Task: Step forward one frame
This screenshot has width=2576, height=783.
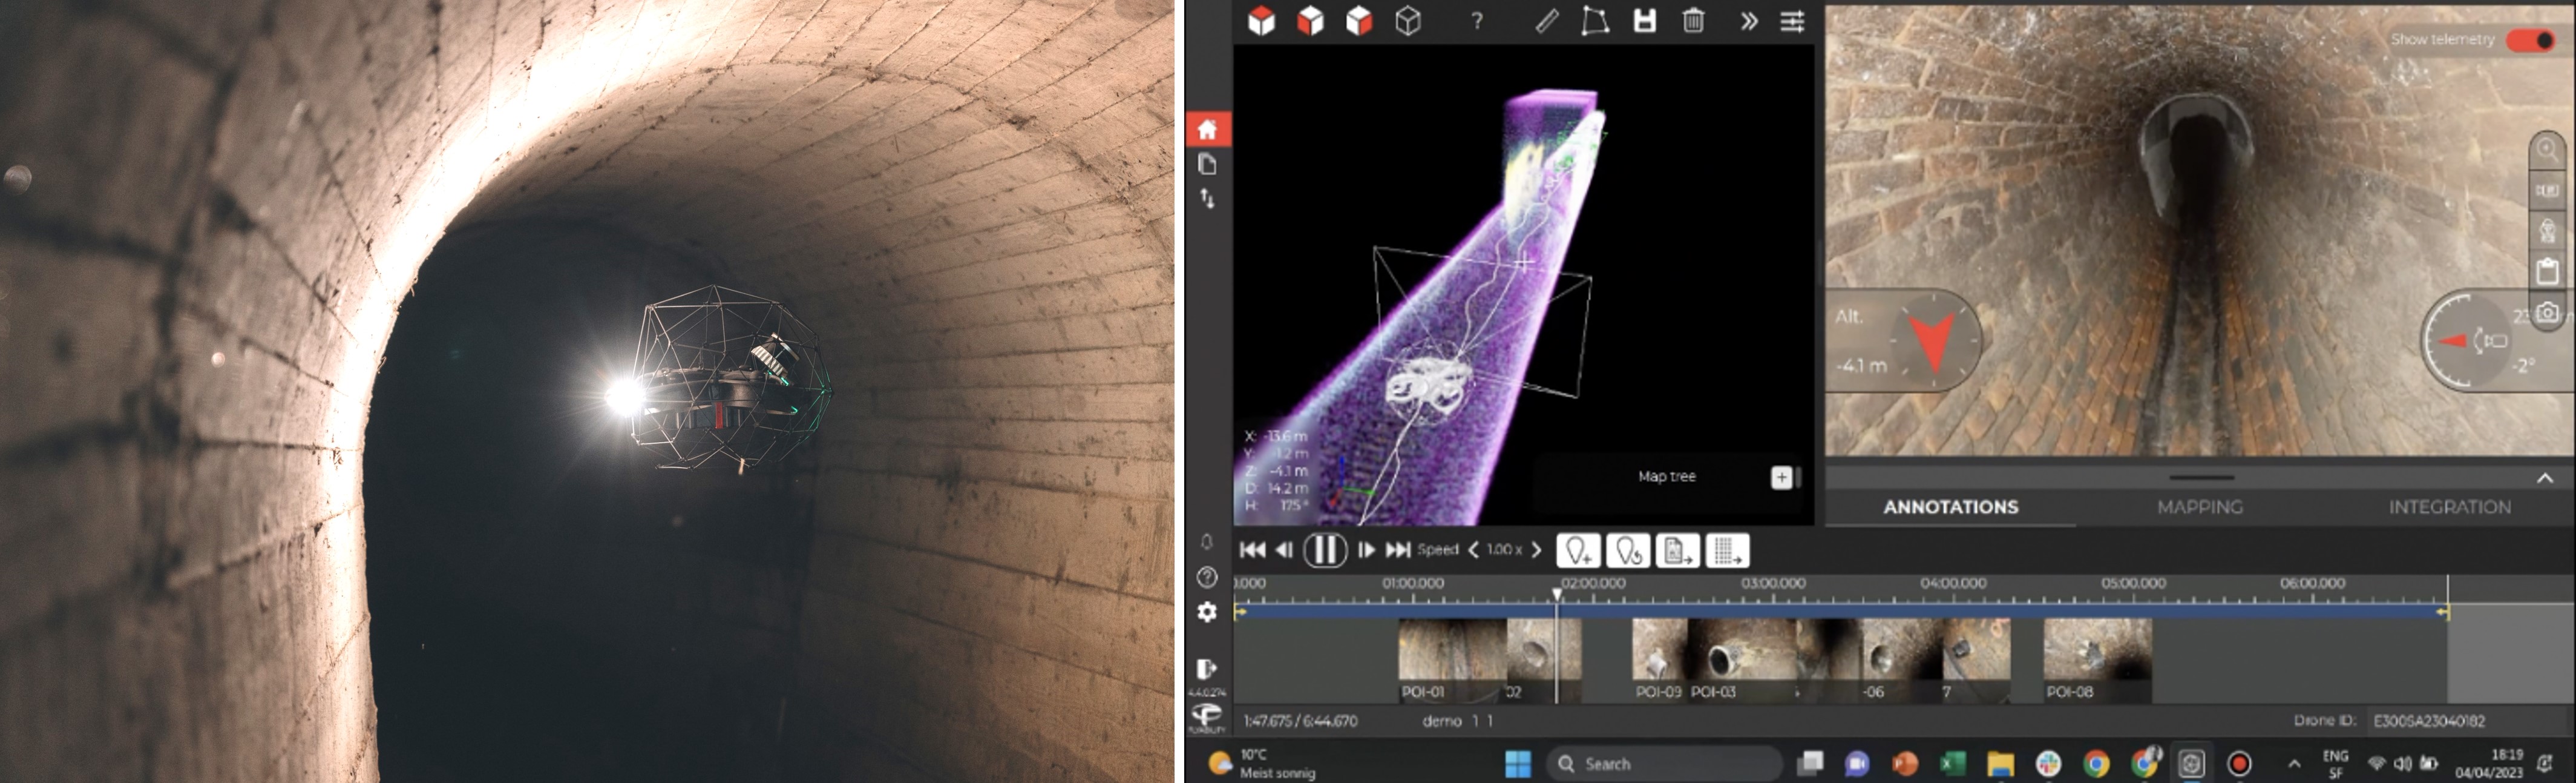Action: click(1366, 550)
